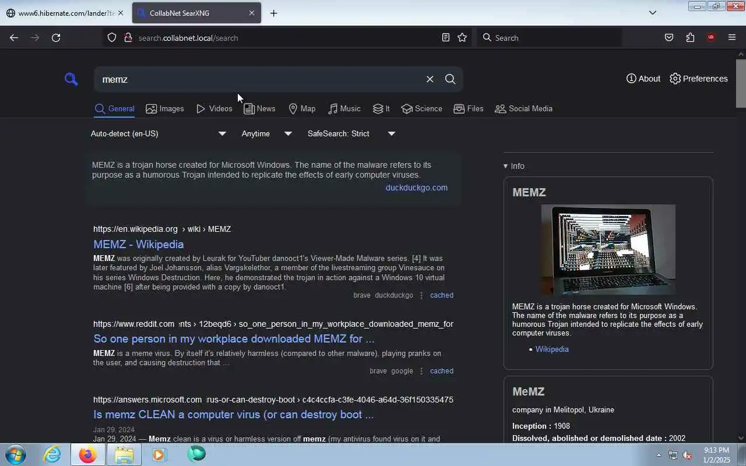View site connection lock information

[x=128, y=38]
